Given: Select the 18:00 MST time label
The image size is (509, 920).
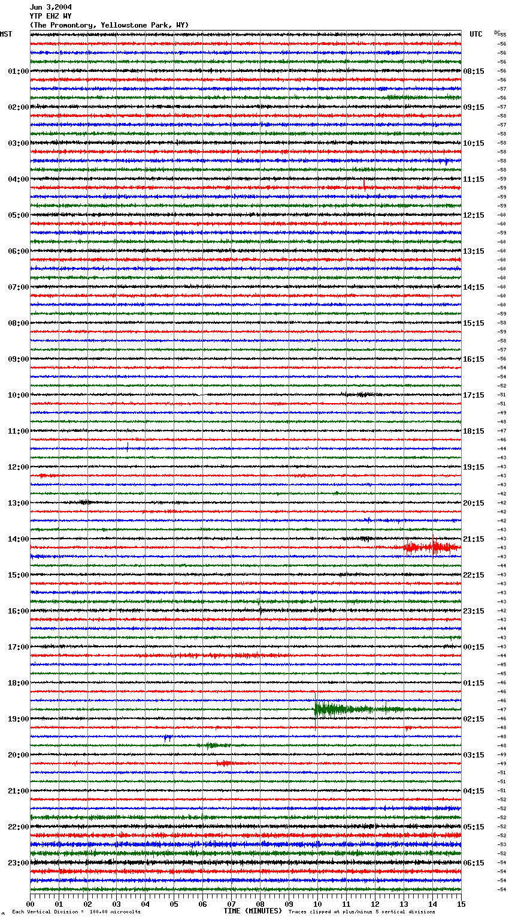Looking at the screenshot, I should click(18, 683).
